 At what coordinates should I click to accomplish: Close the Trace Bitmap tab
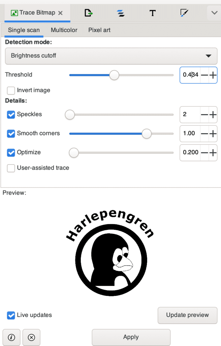(x=60, y=13)
